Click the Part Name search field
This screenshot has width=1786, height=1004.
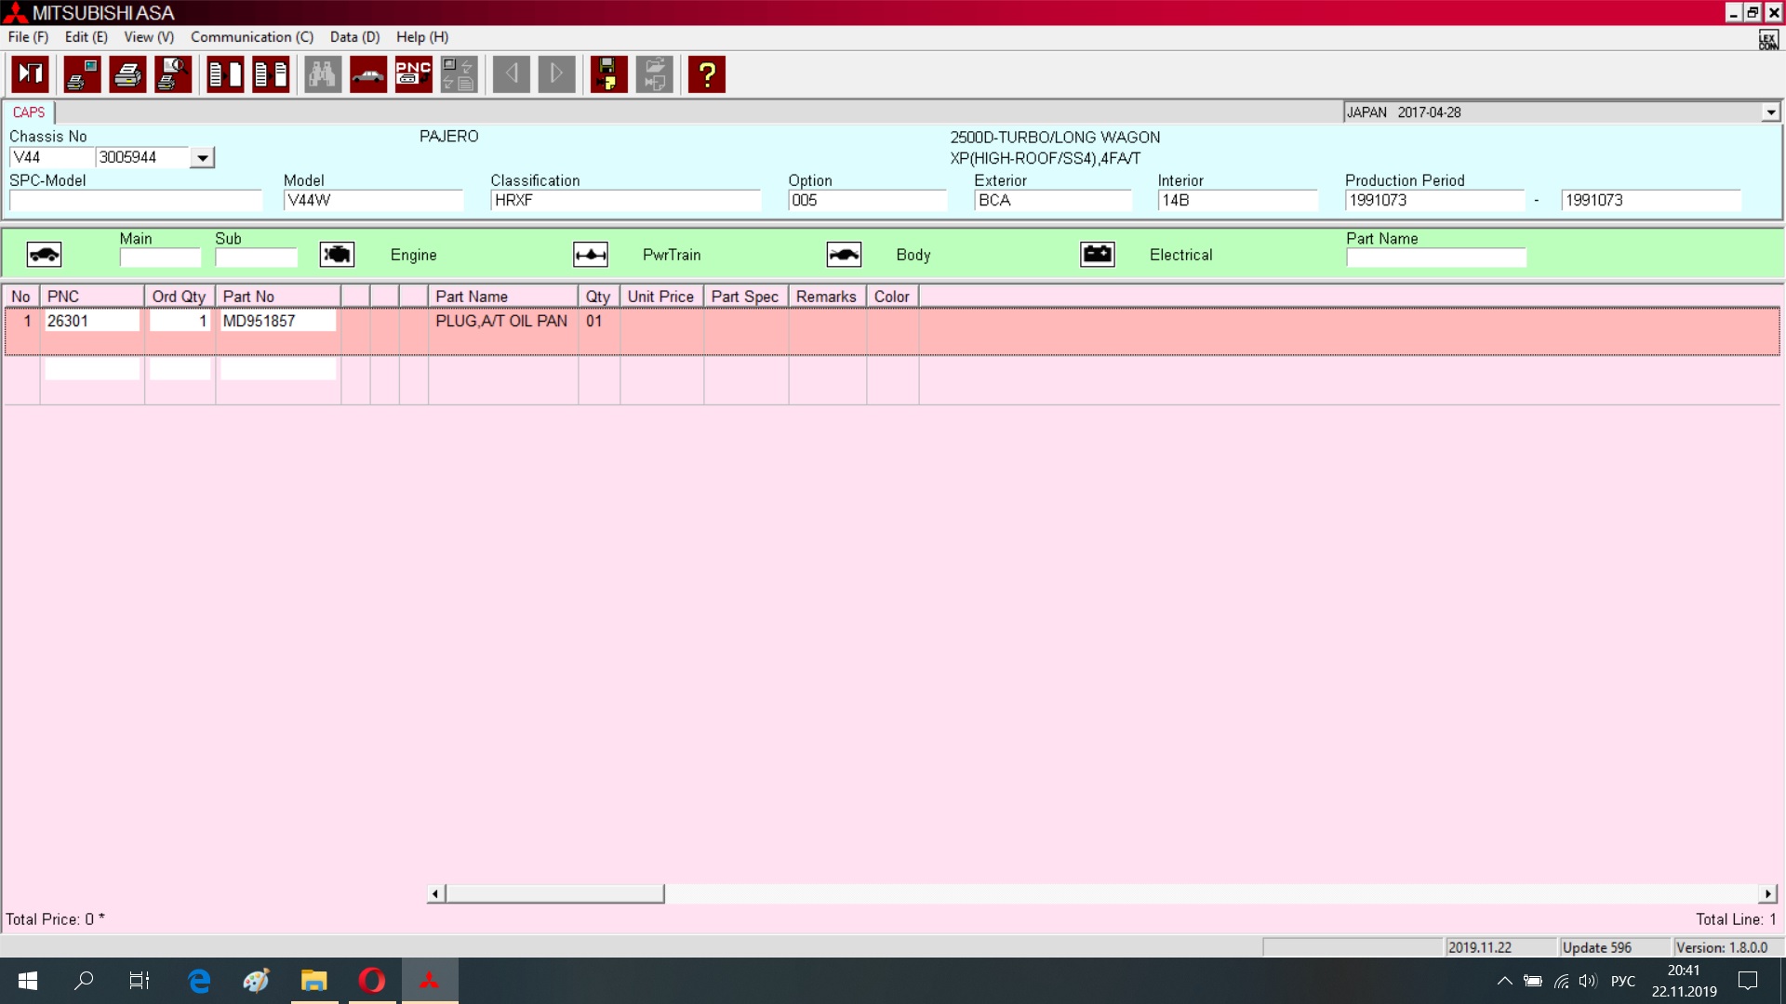[1435, 258]
